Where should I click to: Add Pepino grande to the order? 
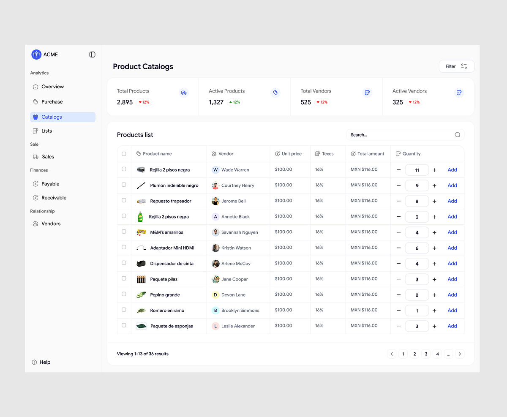(x=452, y=294)
